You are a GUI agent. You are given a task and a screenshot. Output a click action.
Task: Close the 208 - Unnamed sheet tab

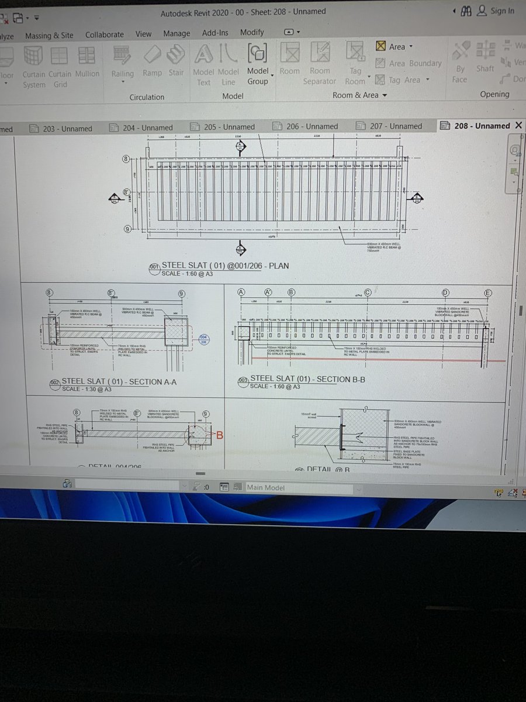tap(518, 125)
